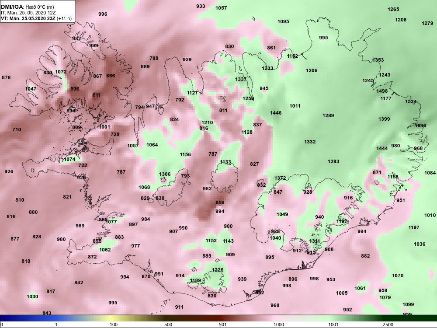Image resolution: width=437 pixels, height=328 pixels.
Task: Select the map value 1283
Action: 333,161
